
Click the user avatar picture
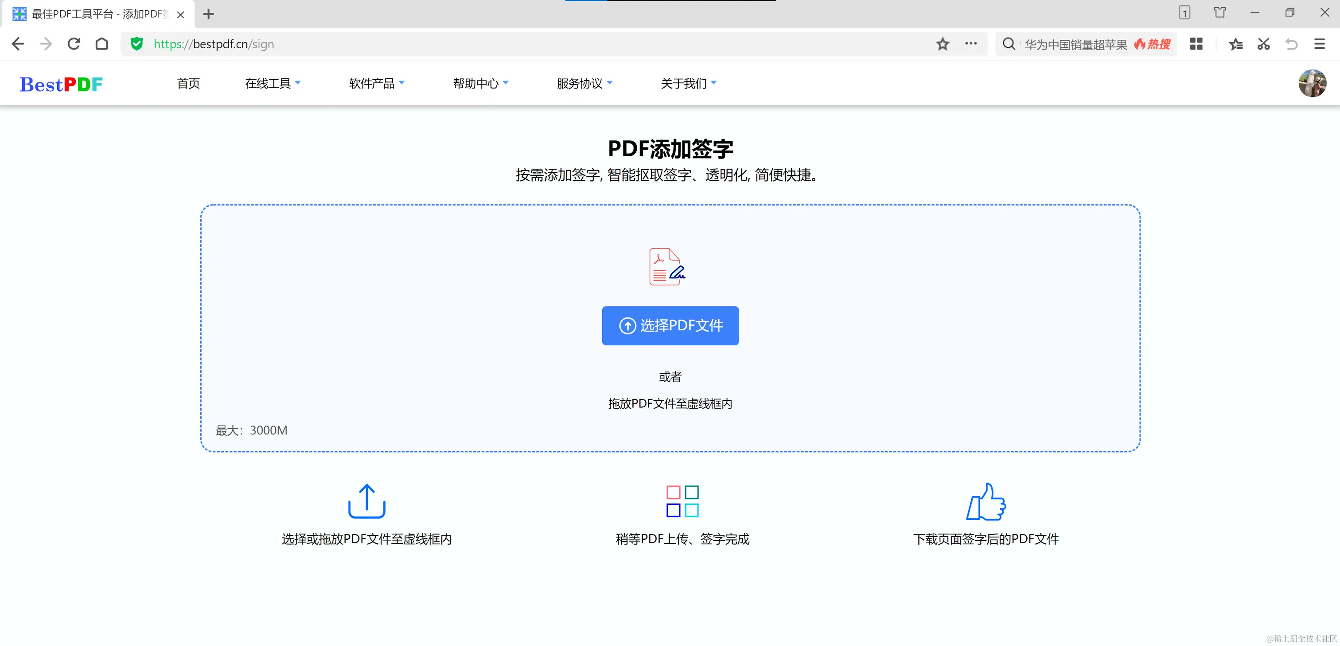[x=1312, y=83]
